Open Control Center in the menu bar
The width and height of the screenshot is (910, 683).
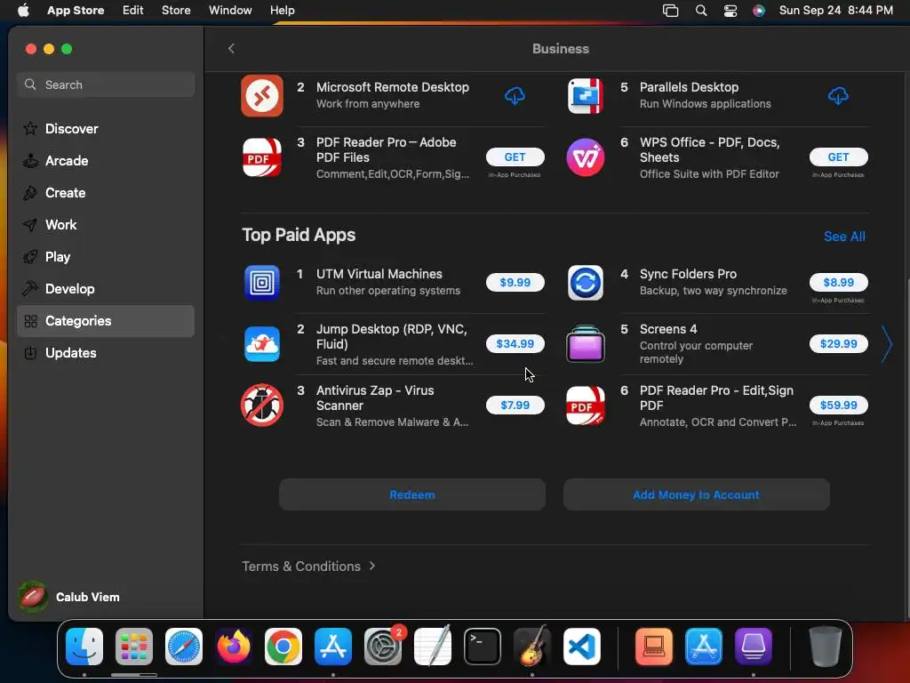(x=730, y=11)
